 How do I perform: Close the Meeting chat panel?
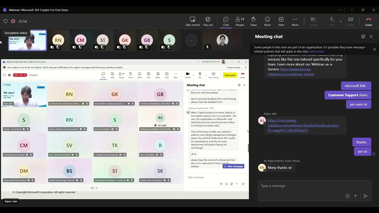tap(371, 36)
